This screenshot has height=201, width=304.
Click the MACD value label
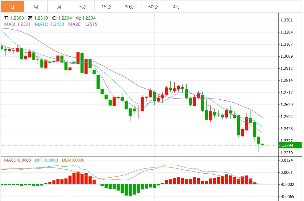click(x=17, y=160)
